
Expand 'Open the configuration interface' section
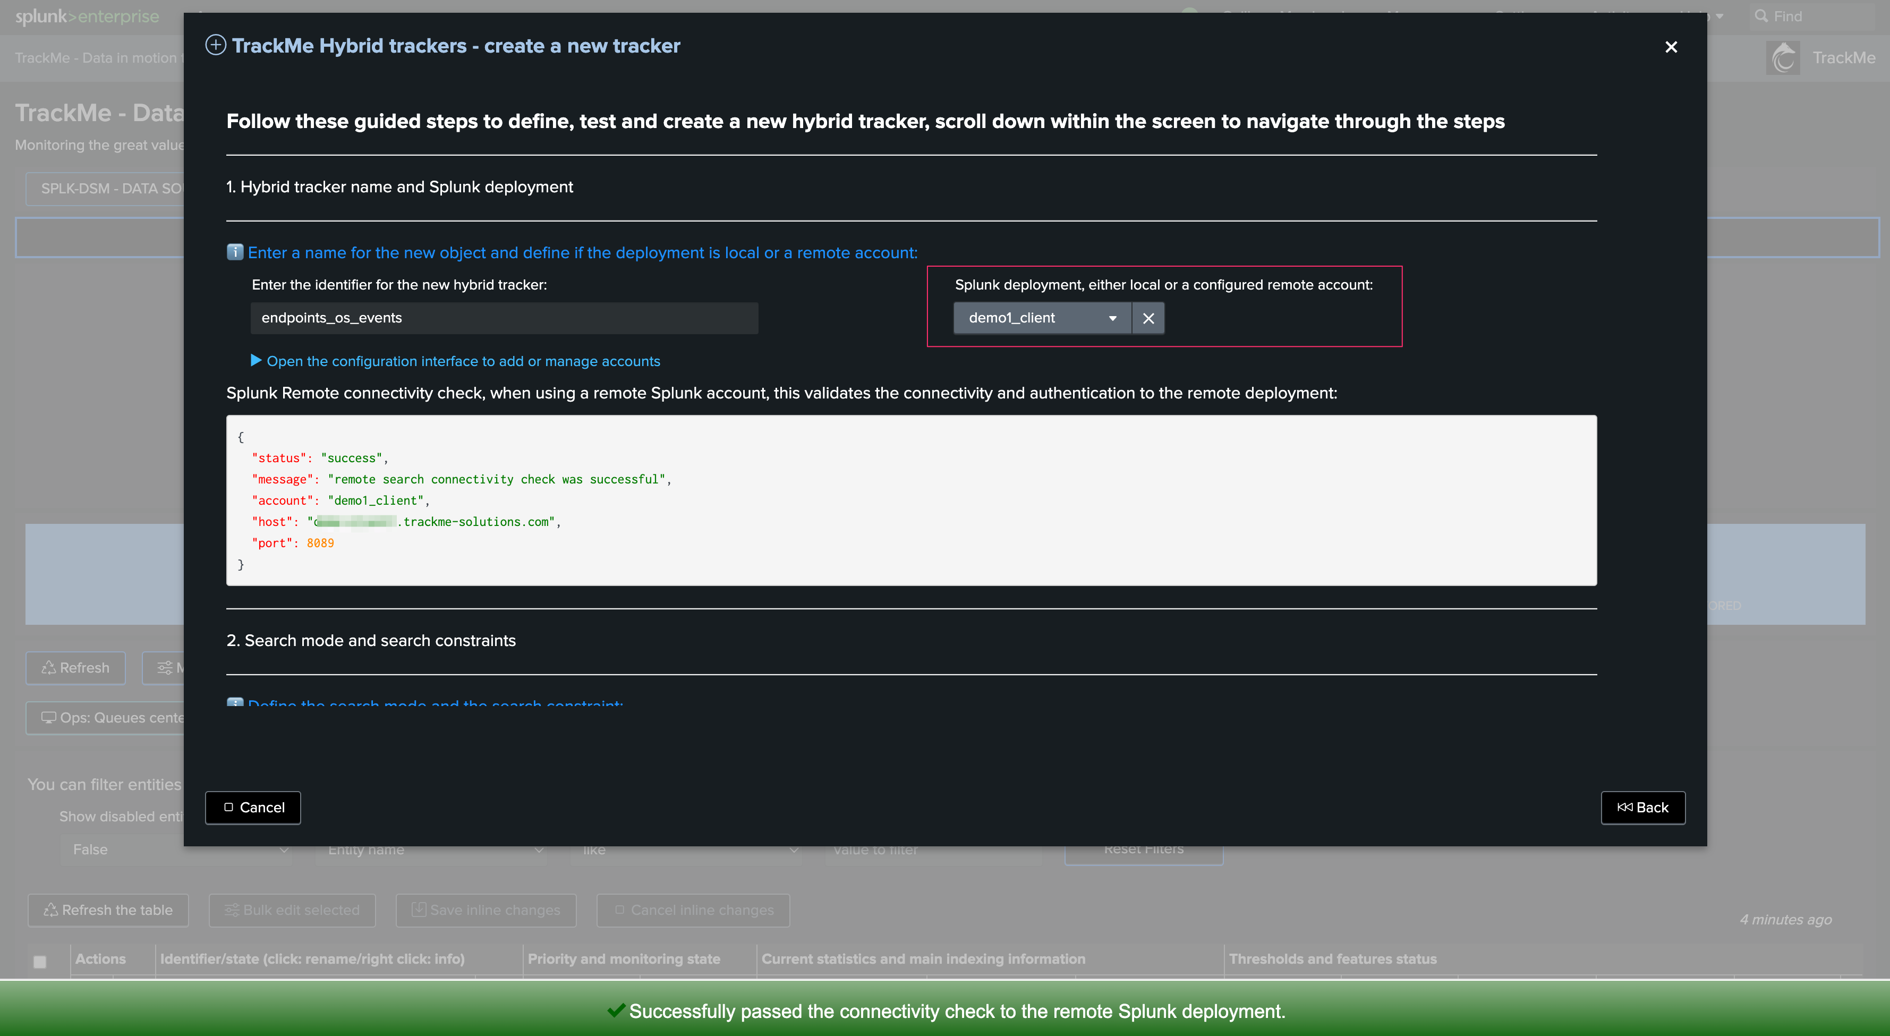click(x=256, y=360)
